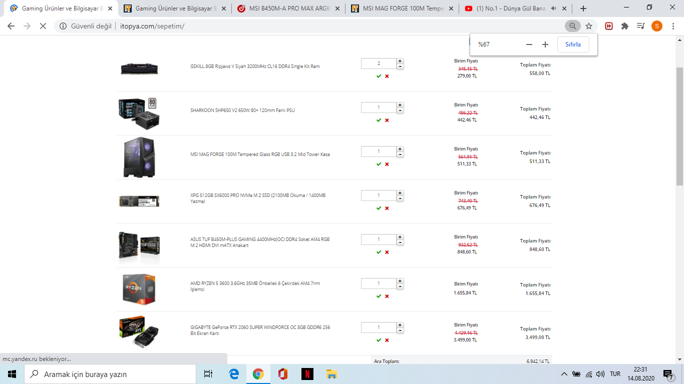Confirm quantity green check for AMD Ryzen 5 3600
This screenshot has width=684, height=384.
(379, 296)
